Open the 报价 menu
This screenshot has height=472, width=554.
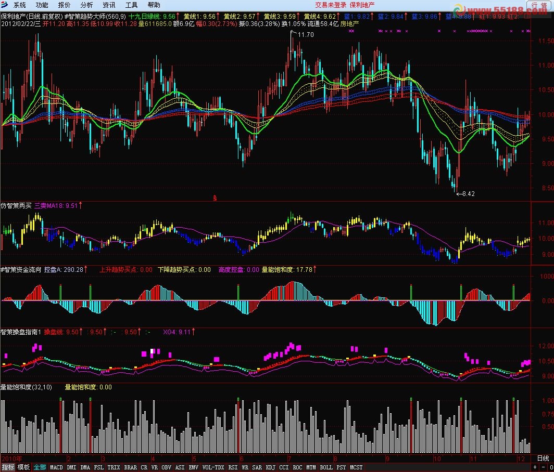[x=64, y=5]
